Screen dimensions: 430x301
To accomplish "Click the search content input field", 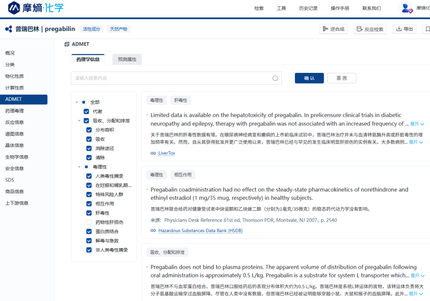I will pyautogui.click(x=171, y=78).
